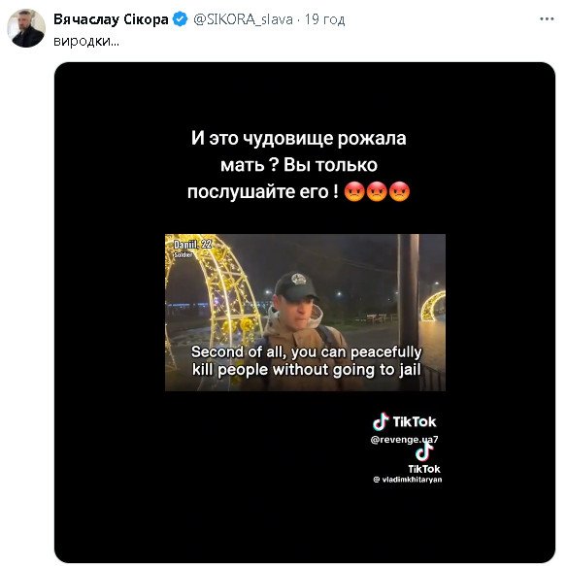Click the emblem on the man's cap
This screenshot has width=567, height=566.
click(x=299, y=280)
